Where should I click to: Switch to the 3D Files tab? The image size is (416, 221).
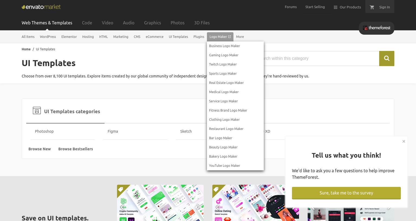(x=202, y=23)
